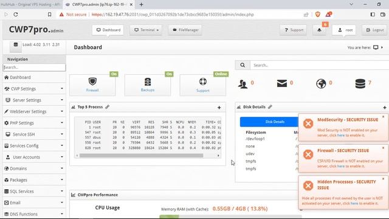389x219 pixels.
Task: Click the ModSecurity alert error icon
Action: point(308,123)
